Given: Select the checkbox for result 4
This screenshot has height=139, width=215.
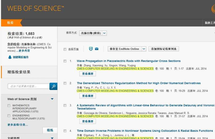Looking at the screenshot, I should click(x=65, y=131).
